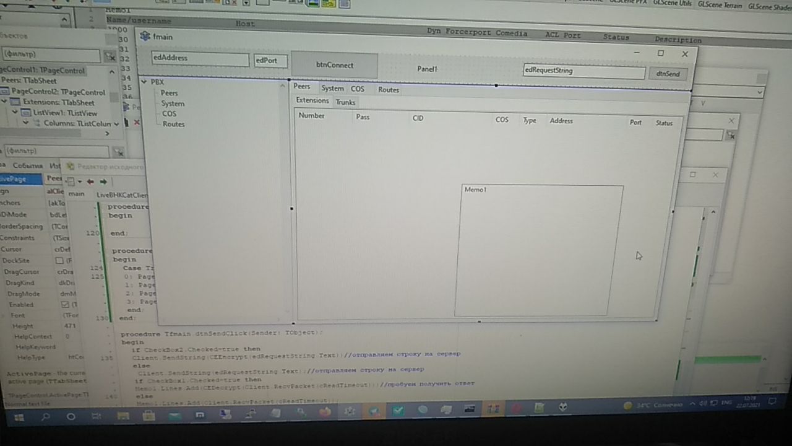792x446 pixels.
Task: Select Peers: TTabSheet in component tree
Action: point(28,81)
